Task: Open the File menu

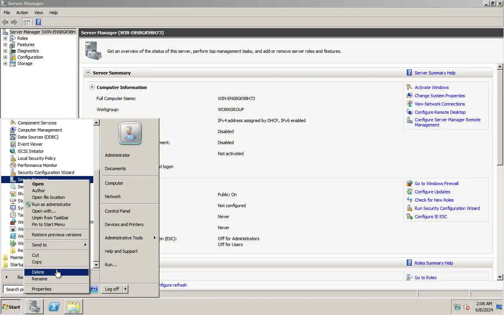Action: click(x=7, y=13)
